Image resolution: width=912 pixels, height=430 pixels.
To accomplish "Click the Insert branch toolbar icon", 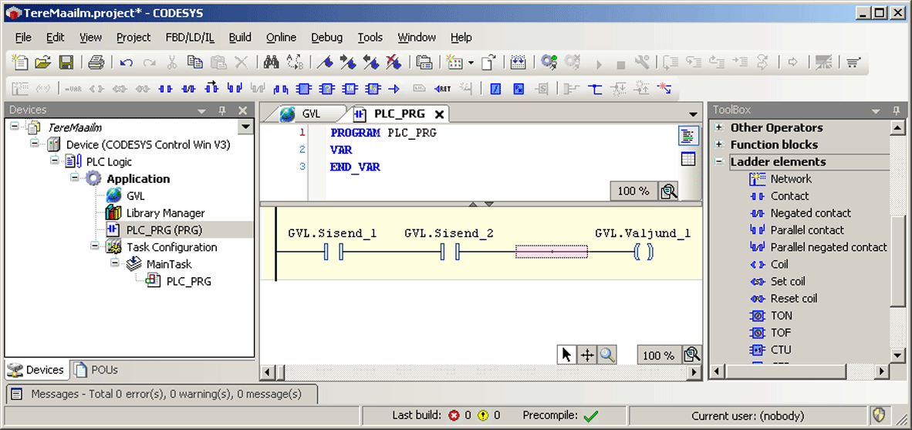I will coord(595,89).
